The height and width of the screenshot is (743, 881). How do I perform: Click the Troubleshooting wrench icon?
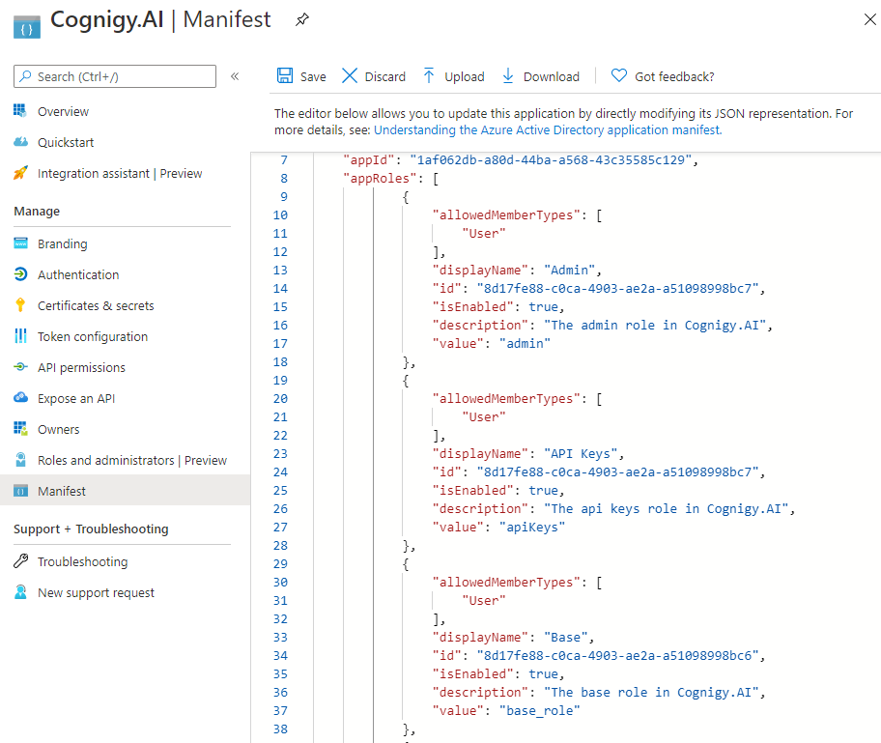point(20,561)
